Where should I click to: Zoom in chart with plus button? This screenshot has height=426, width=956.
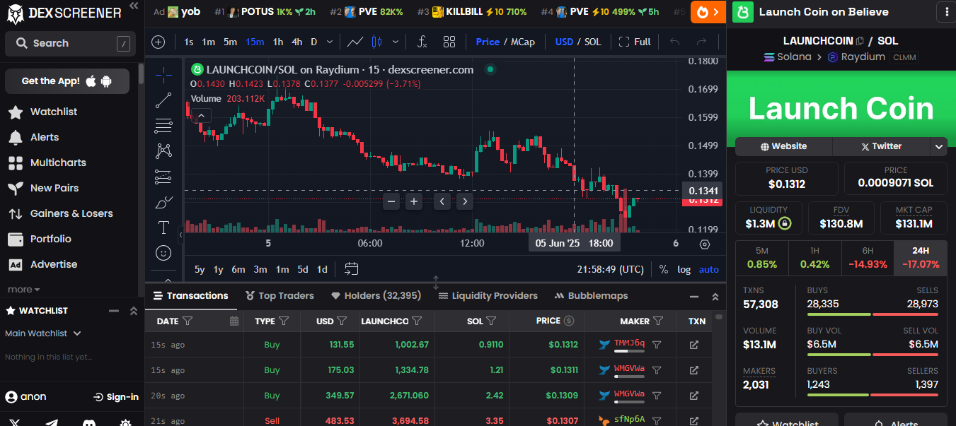(x=414, y=201)
